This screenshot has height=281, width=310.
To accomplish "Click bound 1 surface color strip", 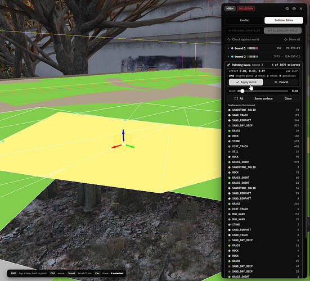I will point(253,48).
